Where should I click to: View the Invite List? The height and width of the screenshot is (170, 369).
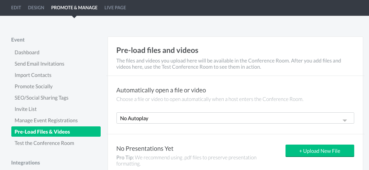(25, 109)
